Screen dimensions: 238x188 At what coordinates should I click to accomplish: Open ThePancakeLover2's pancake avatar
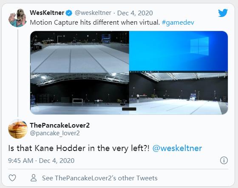tap(18, 129)
